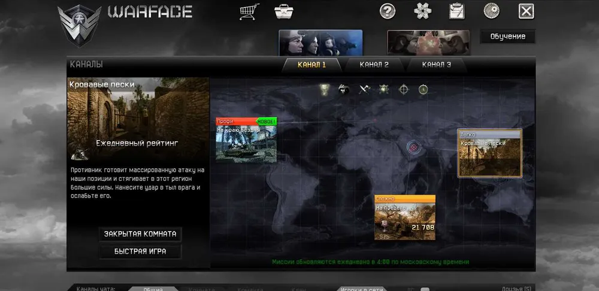Click the Кровавые пески title in the left panel
This screenshot has width=599, height=291.
[102, 85]
